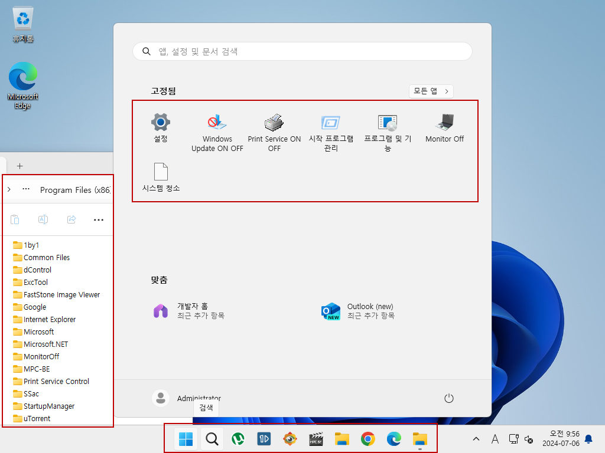Launch Windows Update ON OFF shortcut
Image resolution: width=605 pixels, height=453 pixels.
point(217,132)
